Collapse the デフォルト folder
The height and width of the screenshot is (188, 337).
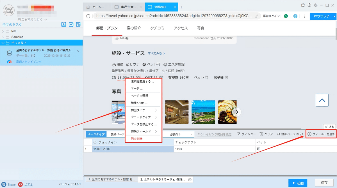click(3, 43)
